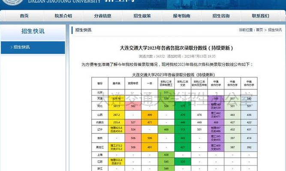286x171 pixels.
Task: Select the 黑龙江 row label
Action: [x=100, y=147]
